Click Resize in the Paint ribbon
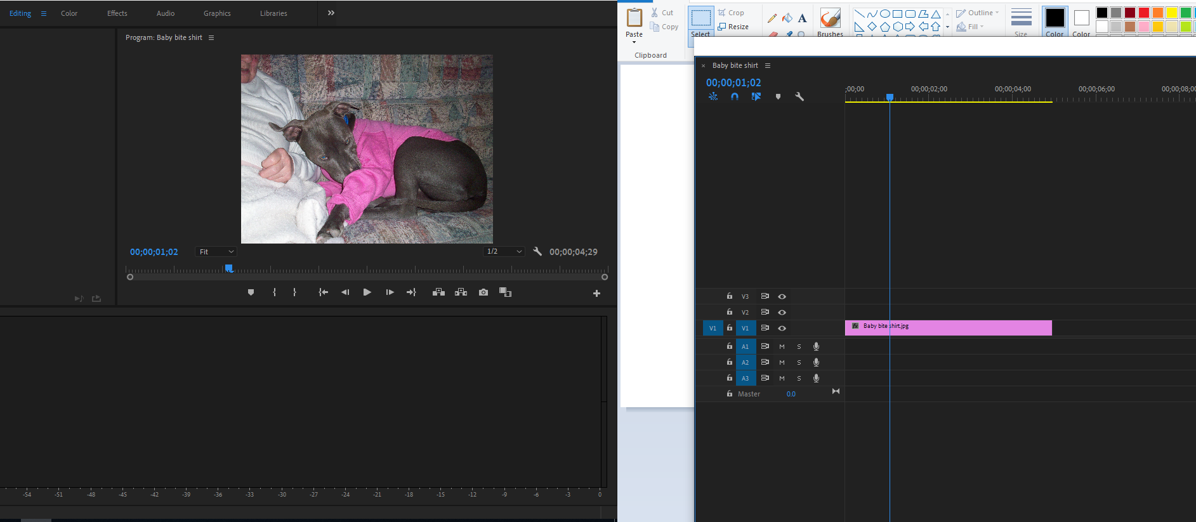Screen dimensions: 1196x522 (x=733, y=27)
